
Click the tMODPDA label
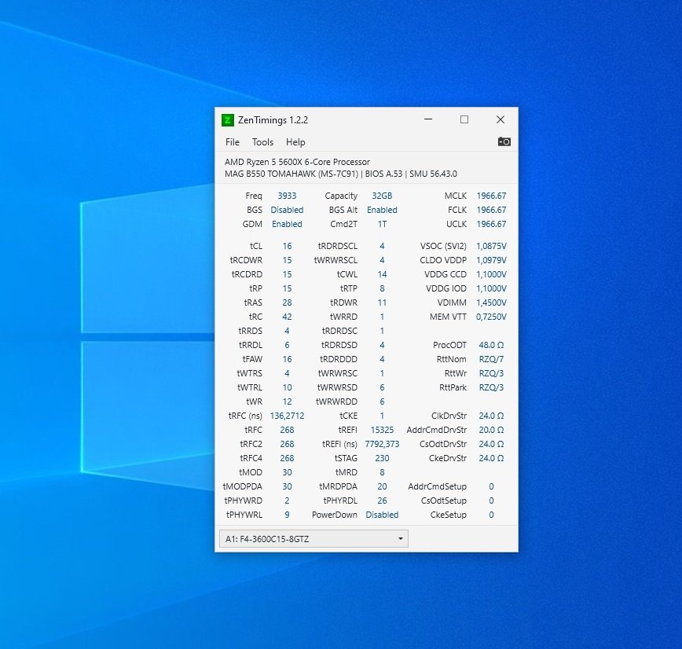pyautogui.click(x=242, y=486)
